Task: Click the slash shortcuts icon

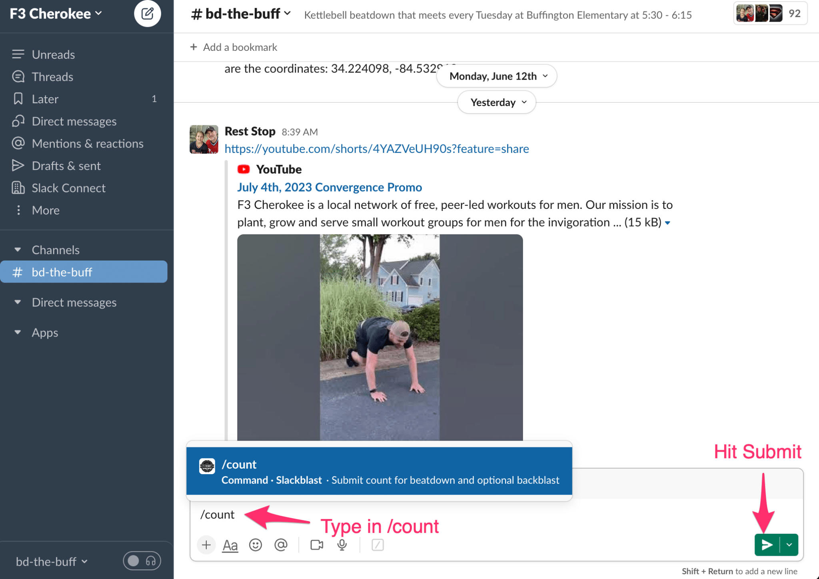Action: point(377,545)
